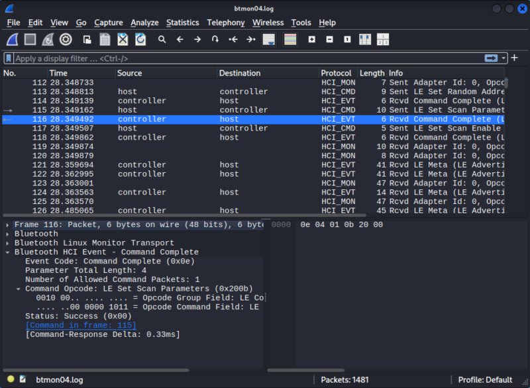This screenshot has height=388, width=530.
Task: Click the display filter input field
Action: click(x=249, y=58)
